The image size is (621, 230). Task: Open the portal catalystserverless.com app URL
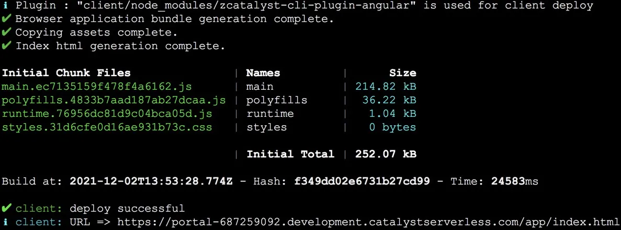[368, 221]
